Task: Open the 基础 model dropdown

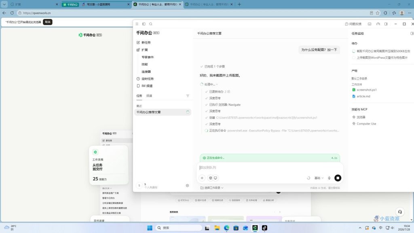Action: point(319,178)
